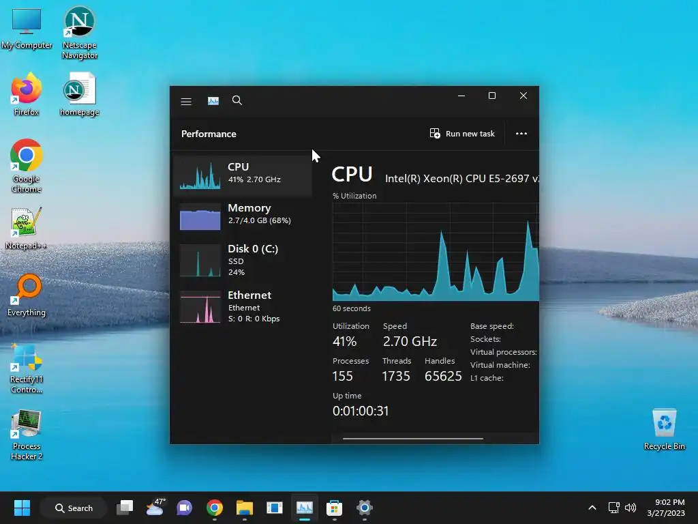
Task: Click the network icon in system tray
Action: tap(614, 508)
